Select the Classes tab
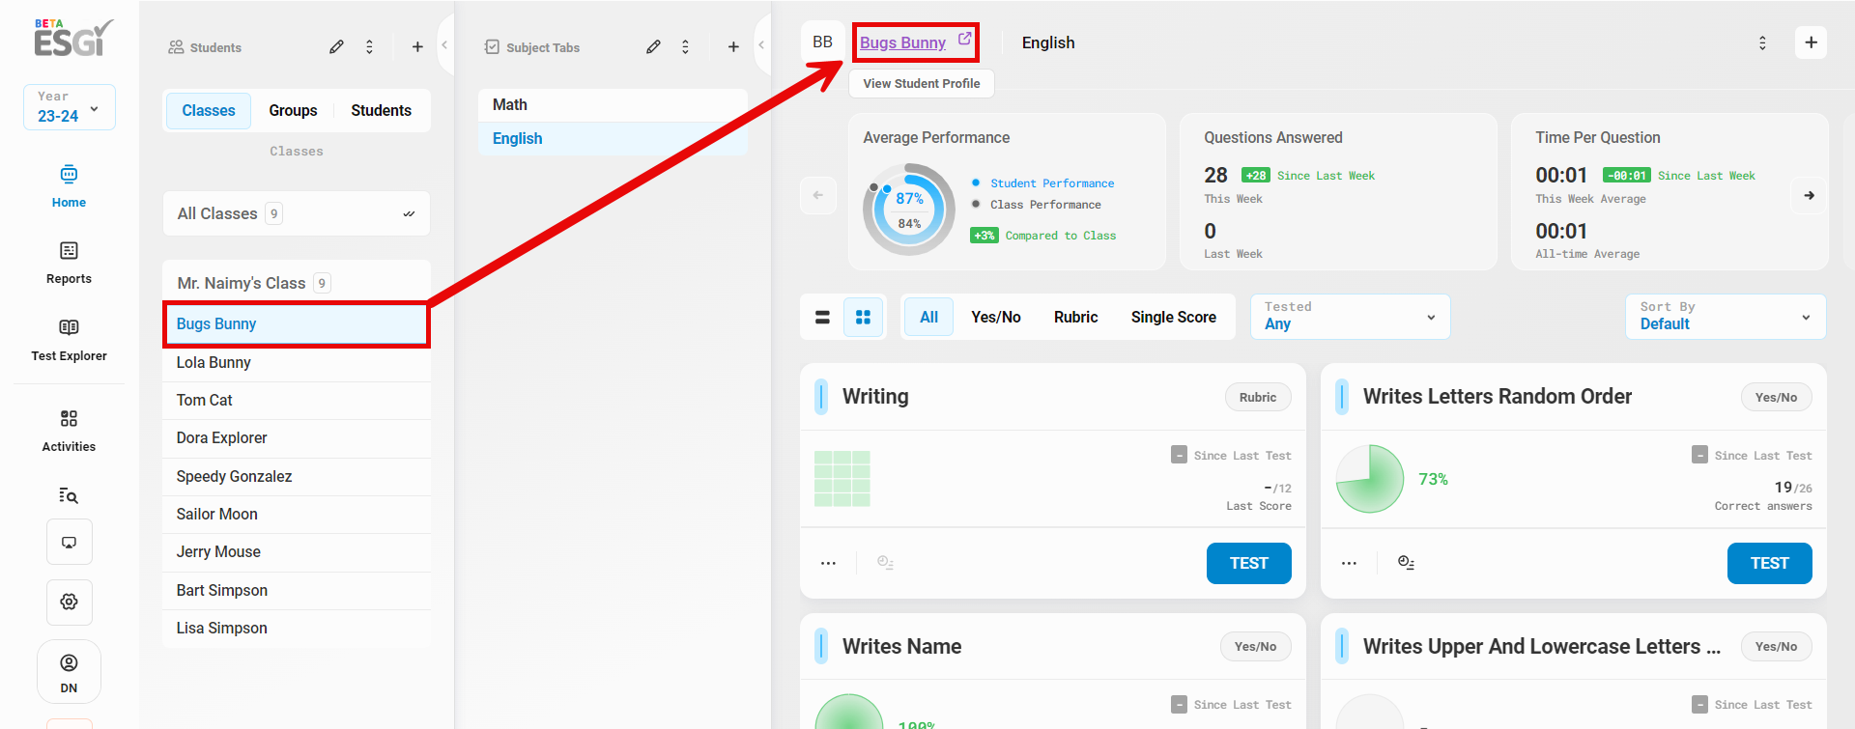 (209, 110)
